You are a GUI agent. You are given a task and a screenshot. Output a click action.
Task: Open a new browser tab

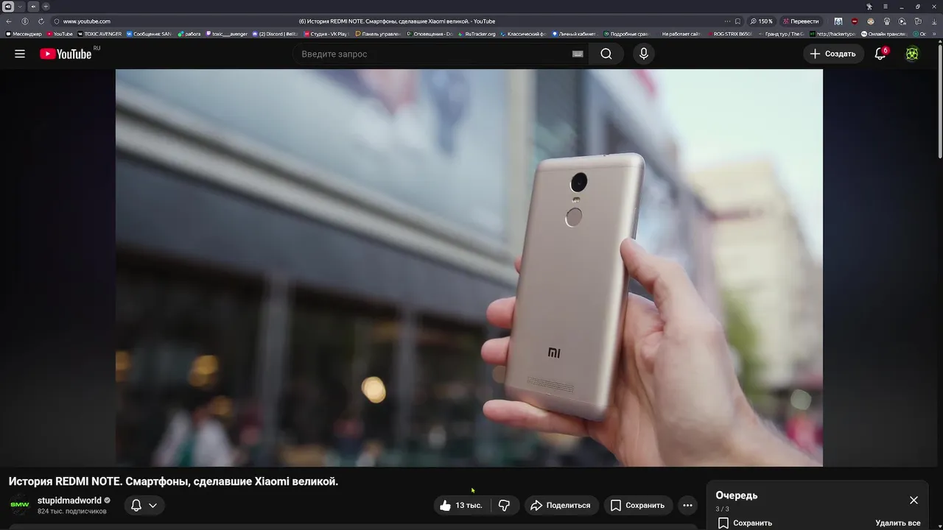point(46,7)
